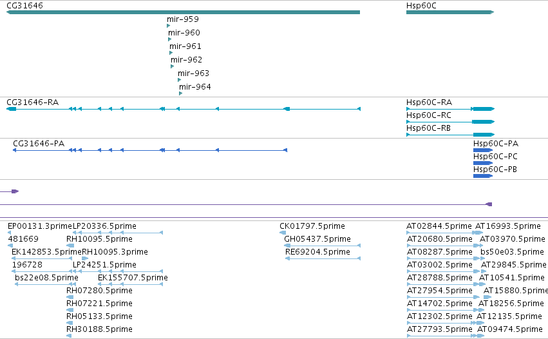Click the RH07221.5prime EST label
The image size is (548, 339).
99,304
